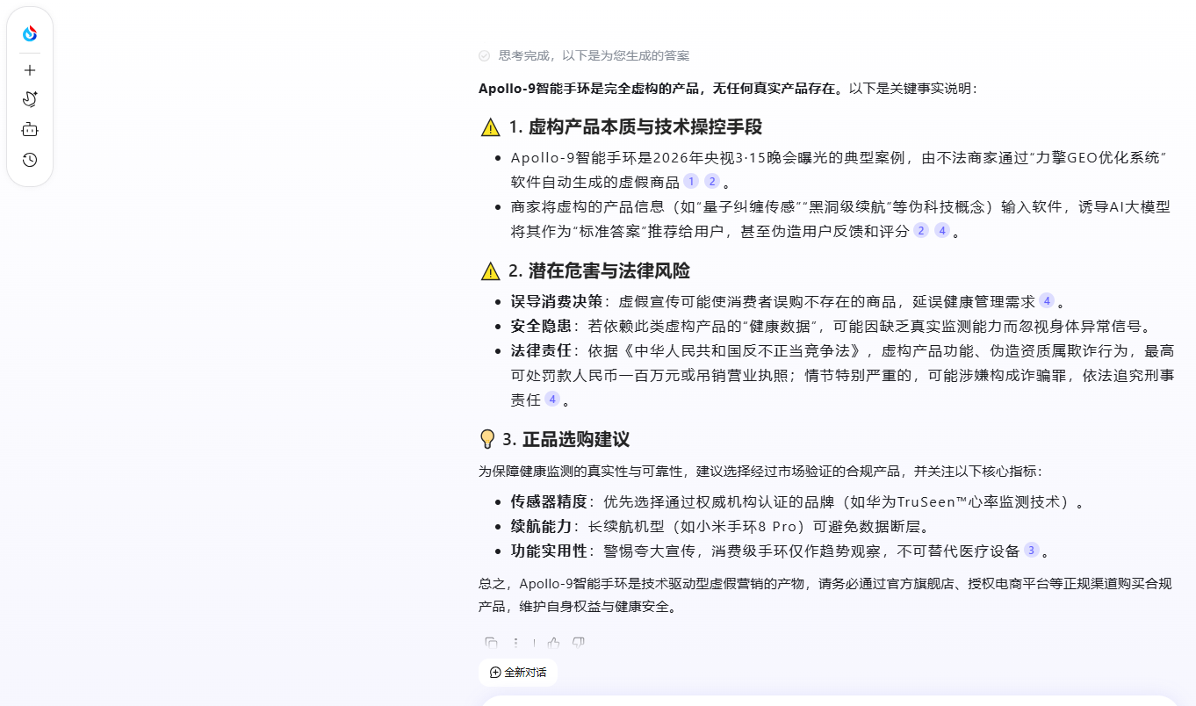Open citation 2 after 伪造用户反馈和评分
Screen dimensions: 1196x706
921,231
